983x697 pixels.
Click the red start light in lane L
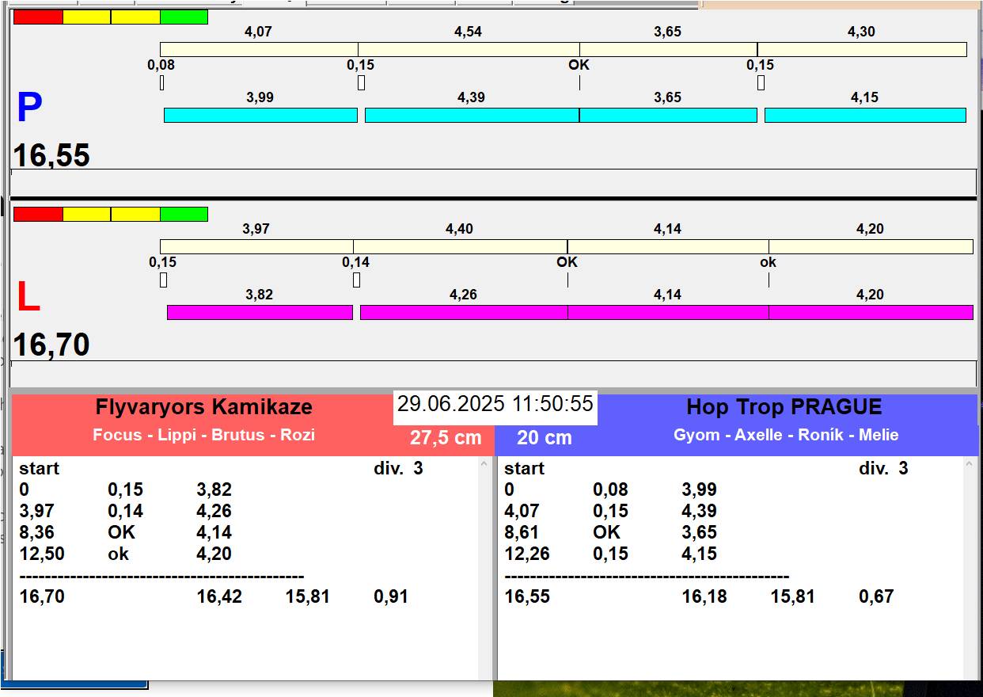tap(38, 214)
